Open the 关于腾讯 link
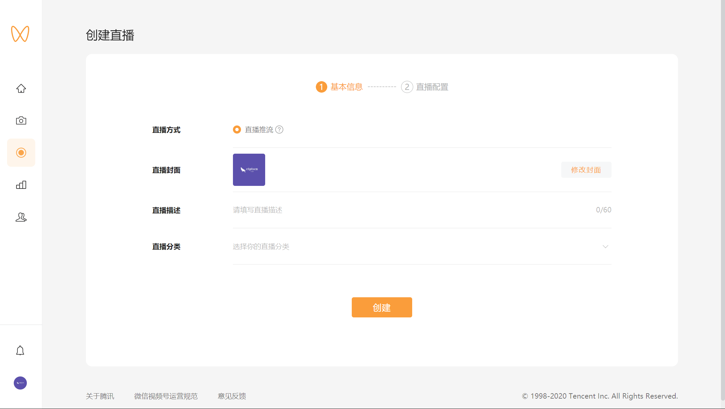 point(100,396)
